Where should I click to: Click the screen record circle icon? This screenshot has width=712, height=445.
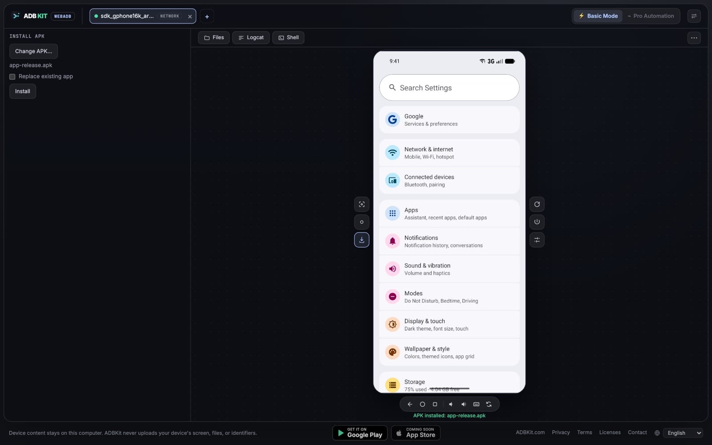click(x=362, y=222)
